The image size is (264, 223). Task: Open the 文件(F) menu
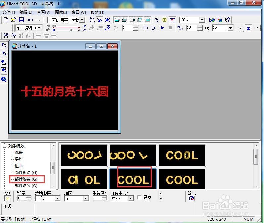tap(8, 12)
